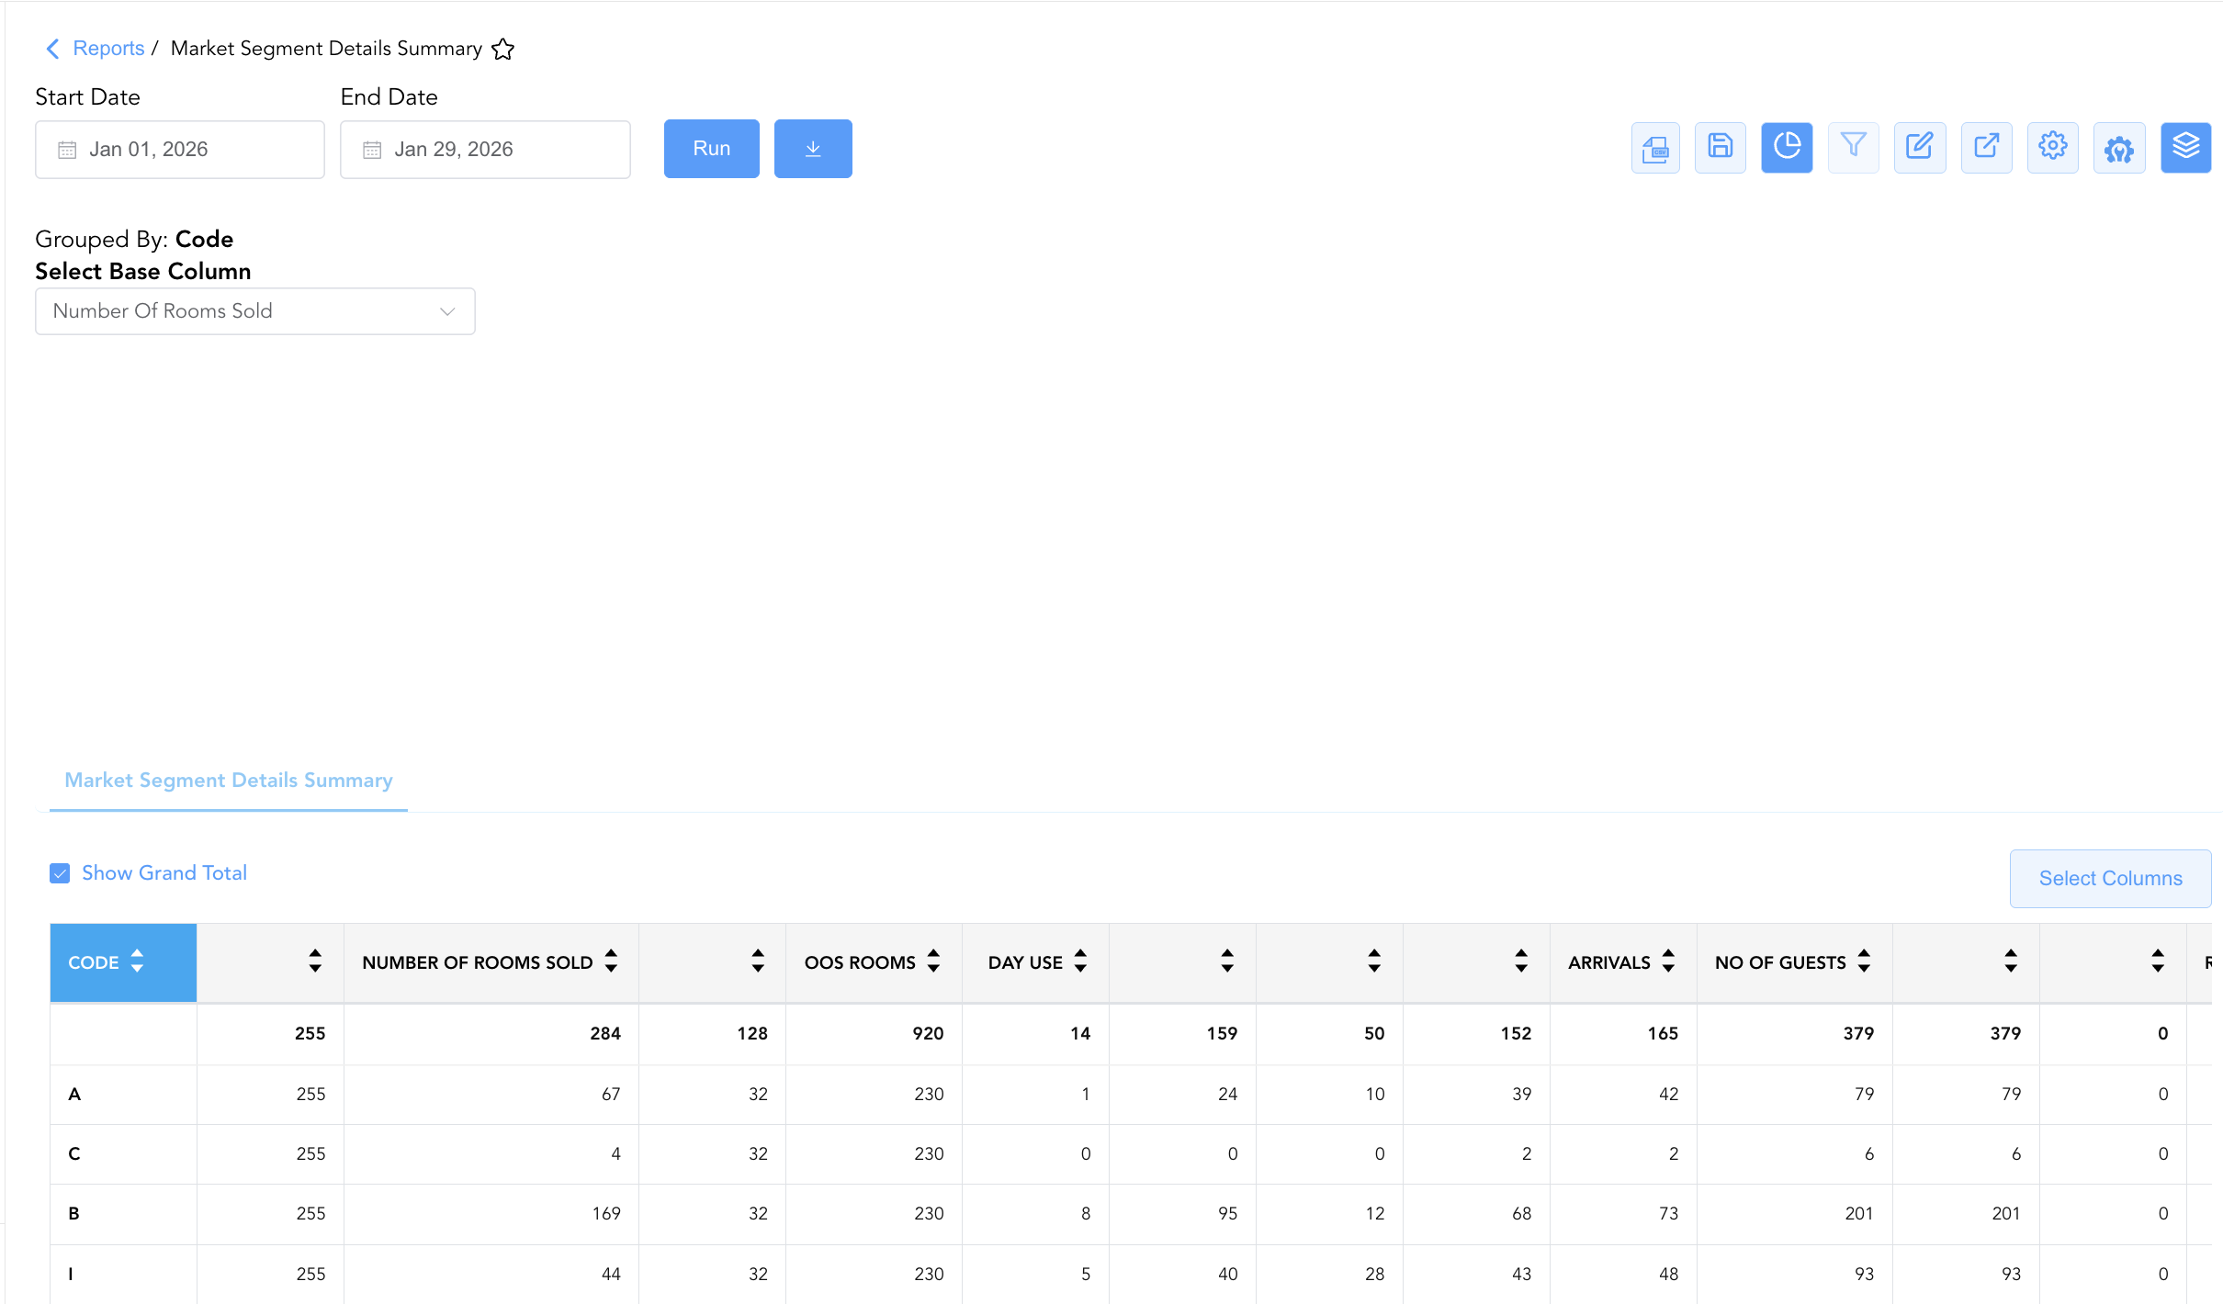Select row code I cell
2223x1304 pixels.
[123, 1275]
